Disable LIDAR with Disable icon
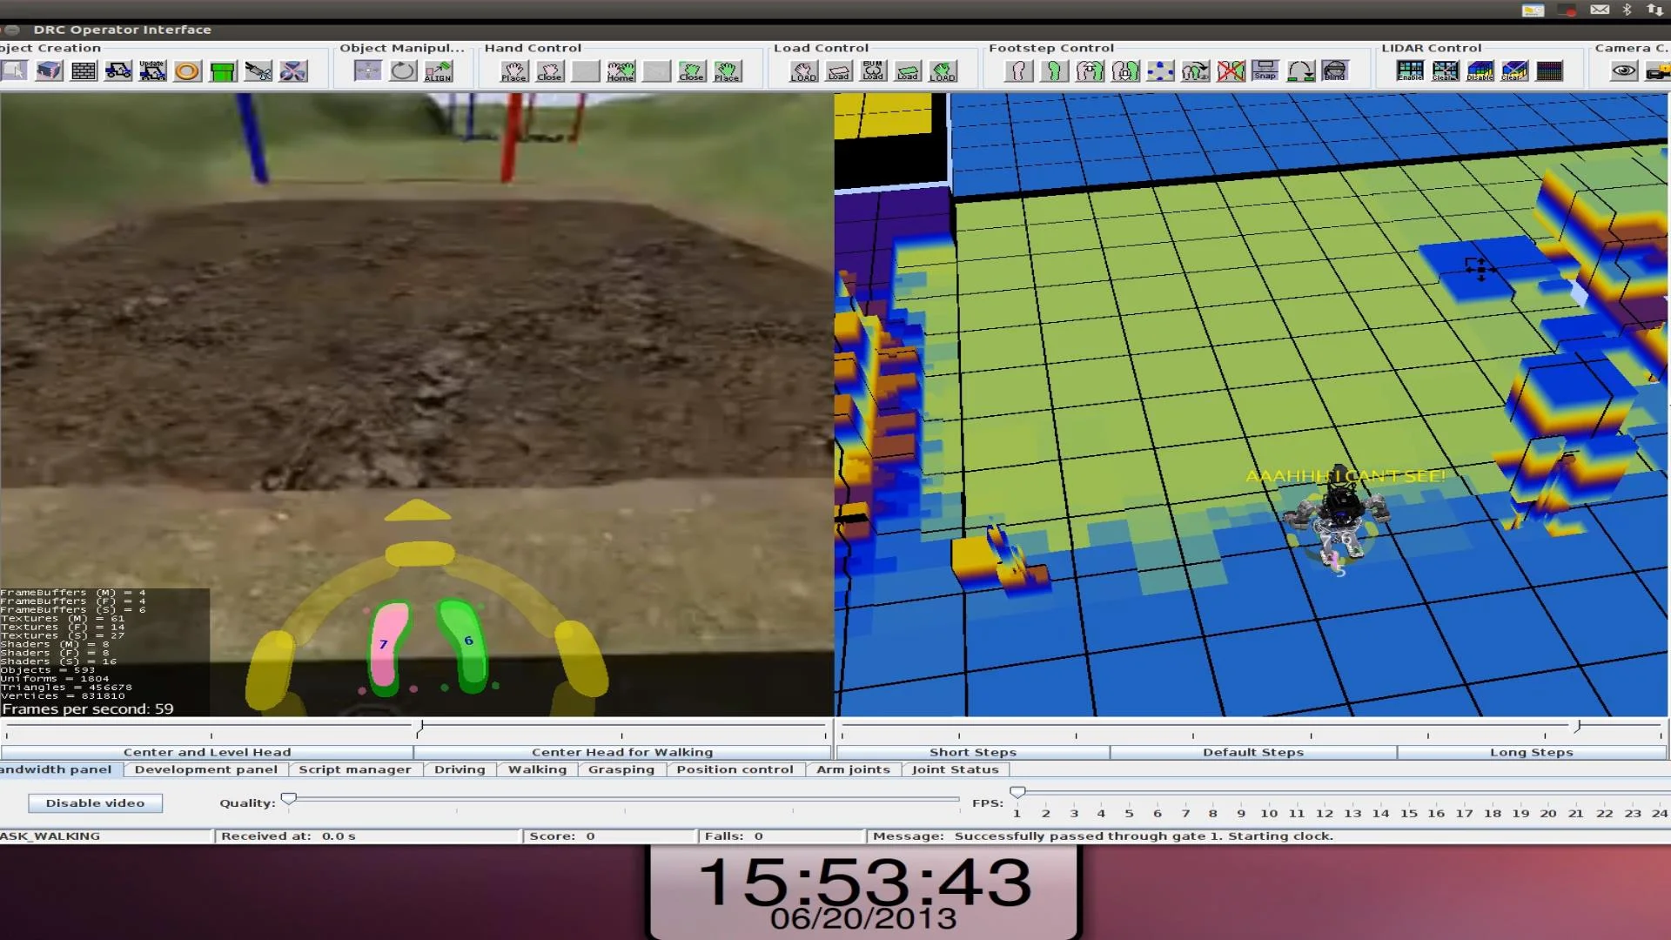The height and width of the screenshot is (940, 1671). tap(1480, 70)
